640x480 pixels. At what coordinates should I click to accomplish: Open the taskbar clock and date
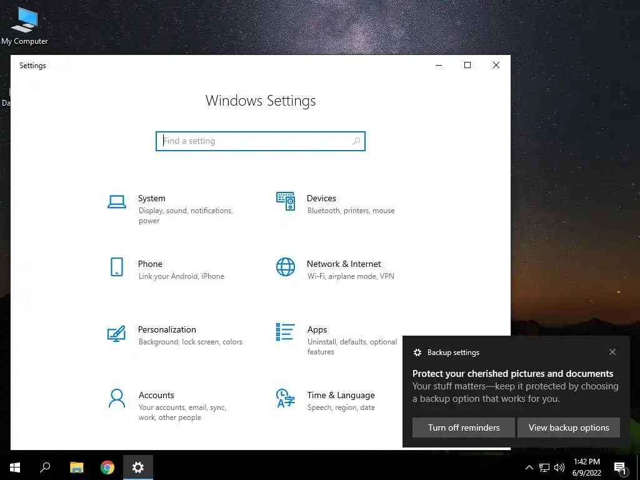coord(586,467)
